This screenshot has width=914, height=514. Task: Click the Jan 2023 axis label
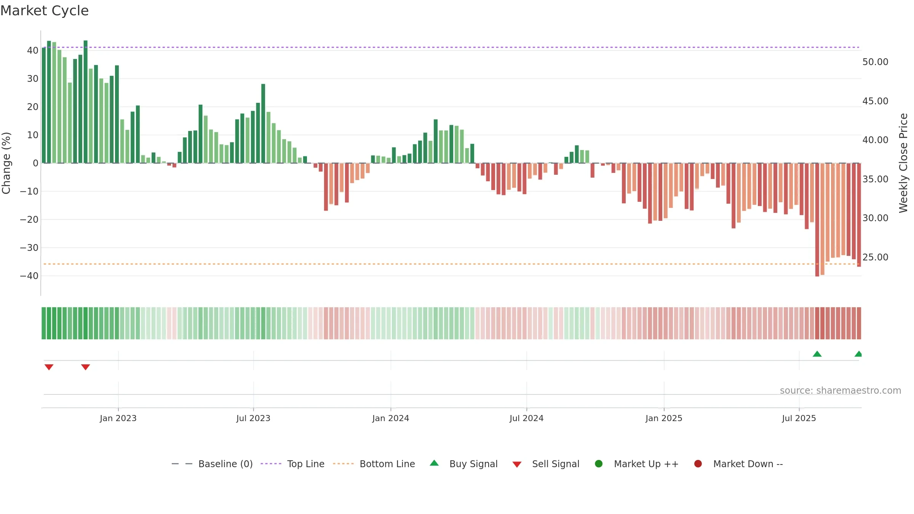(118, 418)
